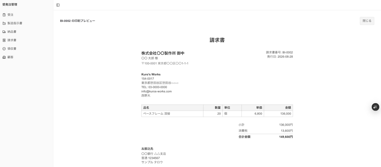The width and height of the screenshot is (381, 167).
Task: Click the tax value 13,600円
Action: pyautogui.click(x=287, y=131)
